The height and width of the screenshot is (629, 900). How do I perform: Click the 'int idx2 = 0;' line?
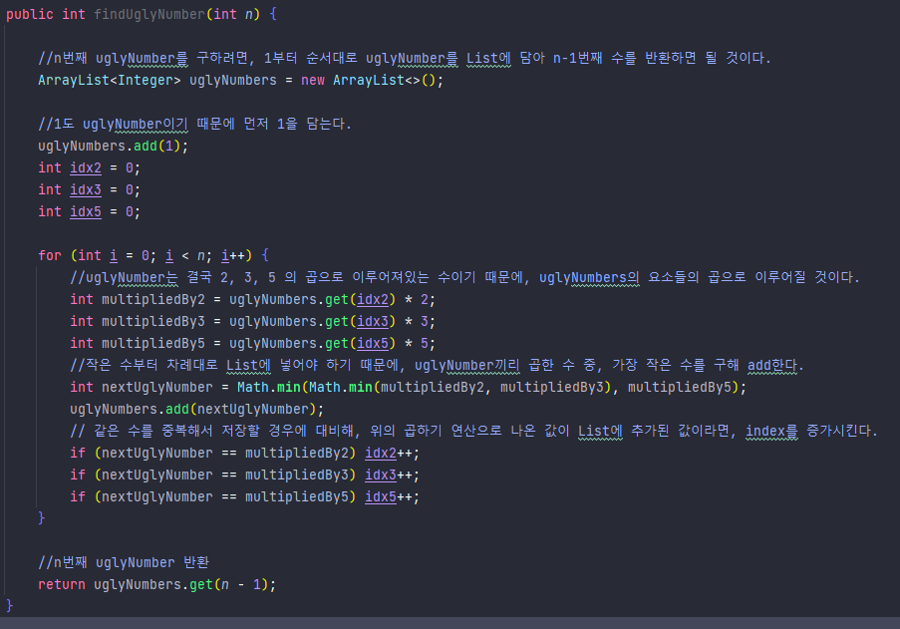89,168
